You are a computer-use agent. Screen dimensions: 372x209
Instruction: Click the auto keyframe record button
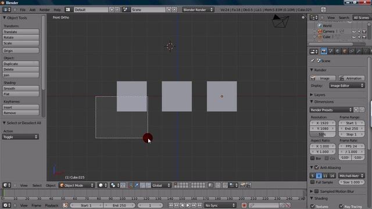(x=244, y=205)
